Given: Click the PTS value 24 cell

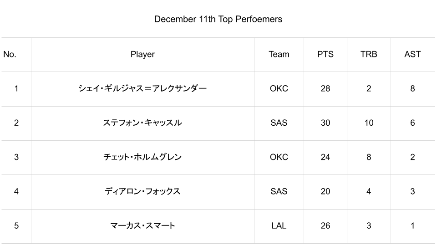Looking at the screenshot, I should tap(325, 157).
